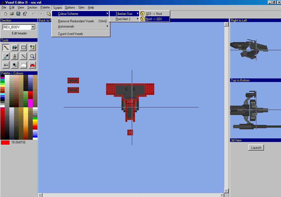Expand the Tiberian Sun submenu arrow
Viewport: 281px width, 197px height.
point(138,13)
